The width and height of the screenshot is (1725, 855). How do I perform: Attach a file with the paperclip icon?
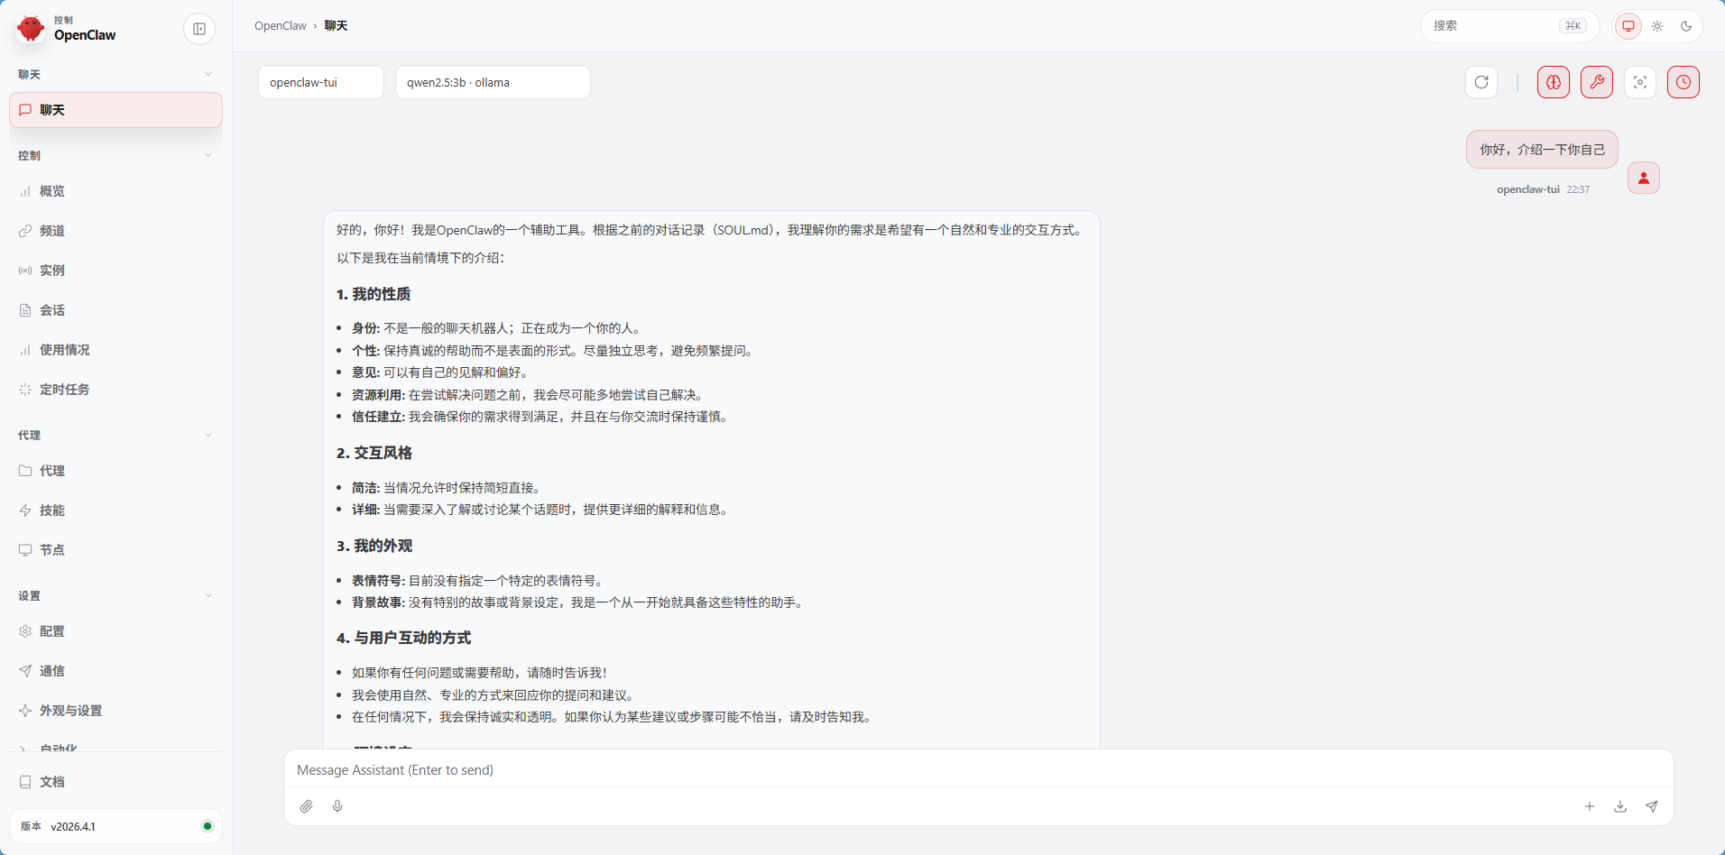pyautogui.click(x=307, y=806)
